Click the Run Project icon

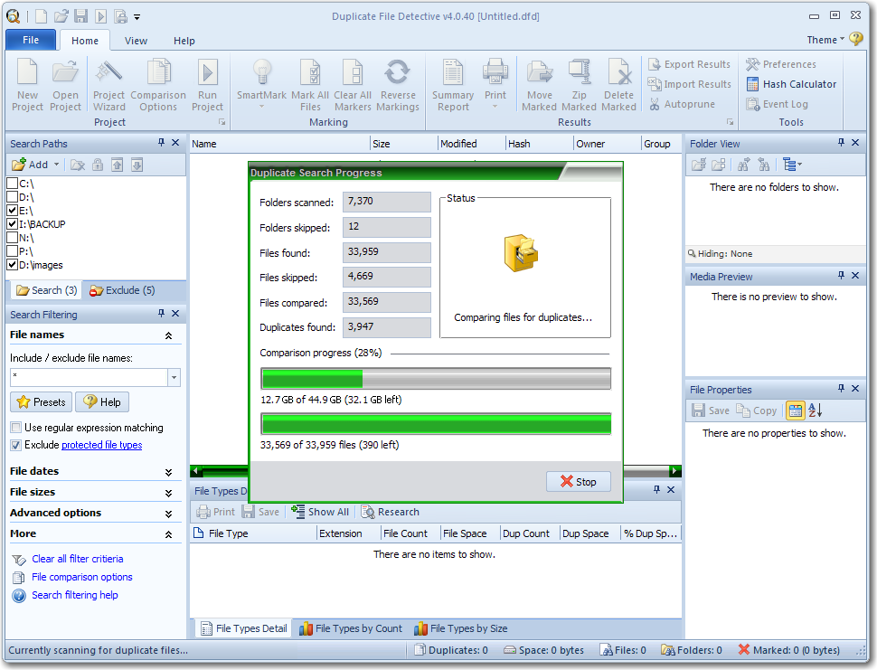pos(207,85)
